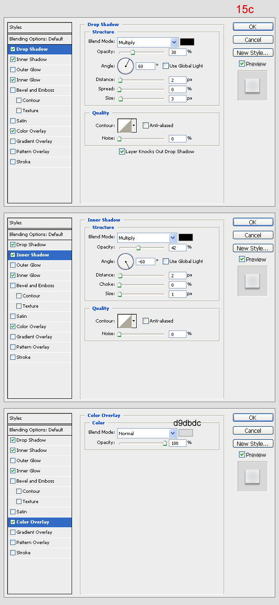This screenshot has width=279, height=605.
Task: Click the Angle dial set to -60 degrees
Action: (x=126, y=261)
